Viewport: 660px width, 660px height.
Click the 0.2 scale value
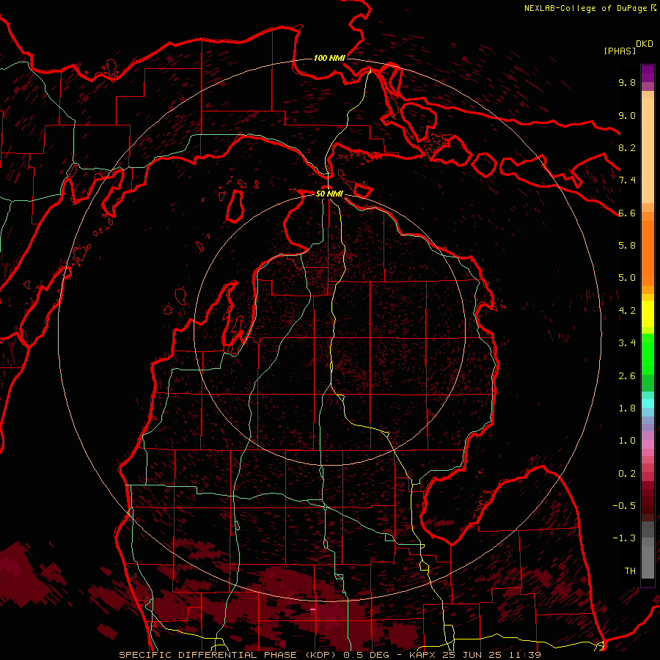[627, 473]
